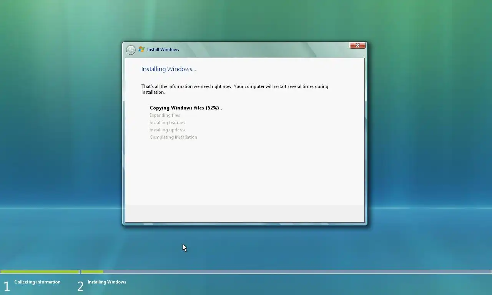Click the 'Install Windows' title text

pos(163,50)
